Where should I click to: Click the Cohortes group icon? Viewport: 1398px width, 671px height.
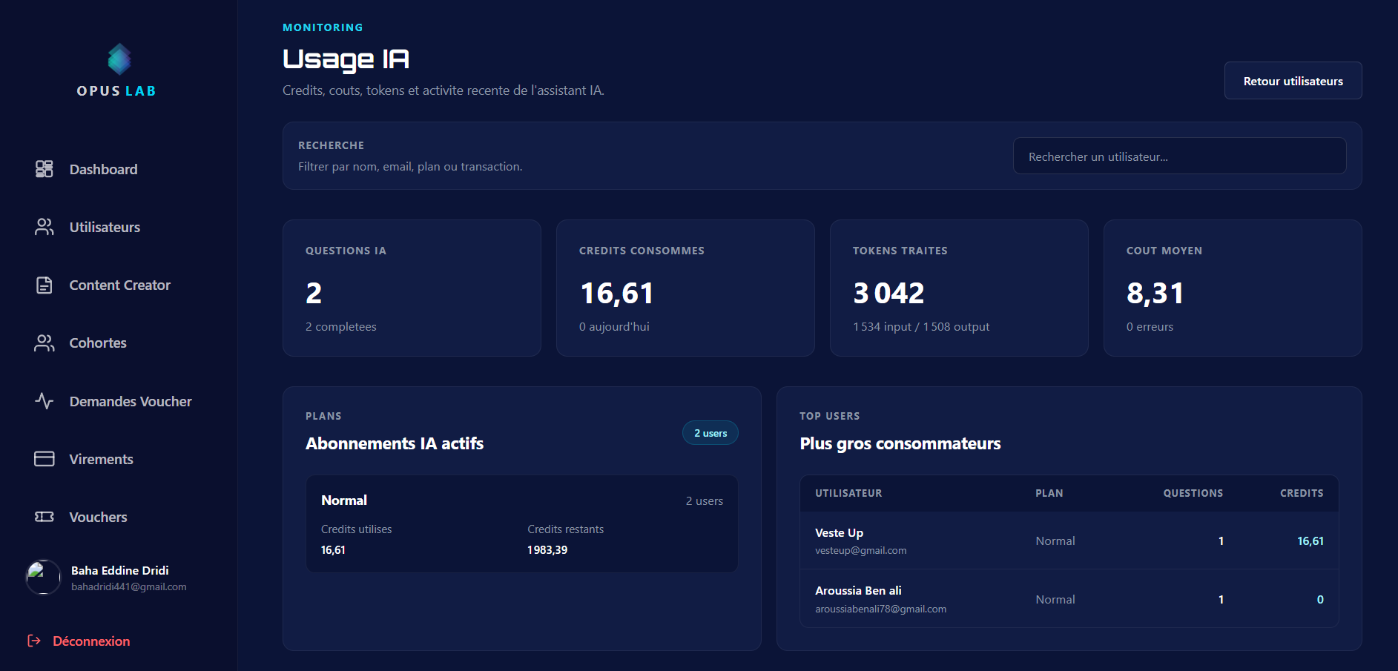point(44,343)
